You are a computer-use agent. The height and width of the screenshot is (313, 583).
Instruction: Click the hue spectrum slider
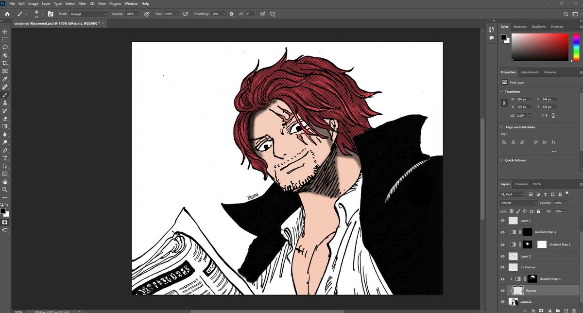tap(576, 48)
